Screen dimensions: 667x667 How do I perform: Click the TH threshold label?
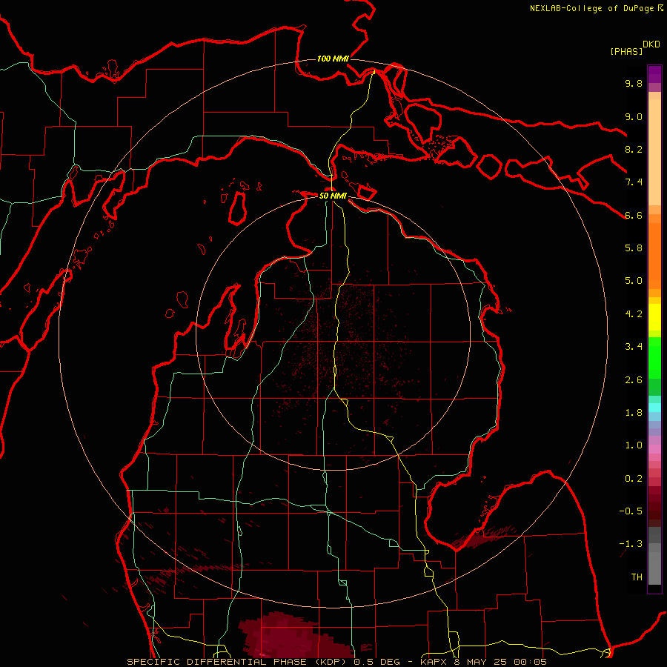click(637, 577)
